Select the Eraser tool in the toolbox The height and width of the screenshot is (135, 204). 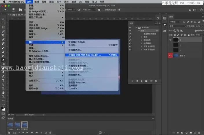(x=3, y=60)
